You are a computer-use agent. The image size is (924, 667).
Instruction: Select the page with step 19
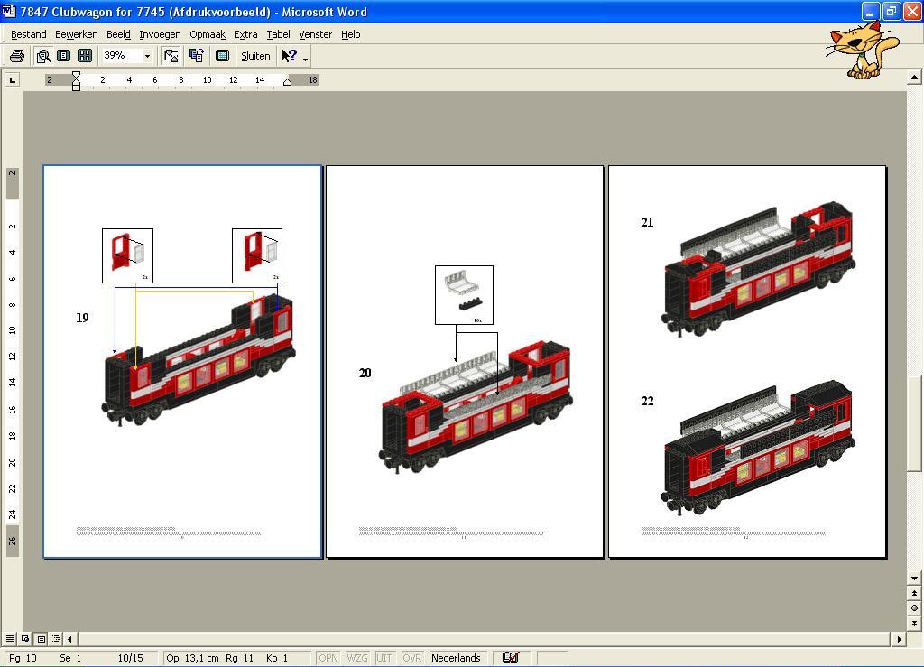point(182,361)
